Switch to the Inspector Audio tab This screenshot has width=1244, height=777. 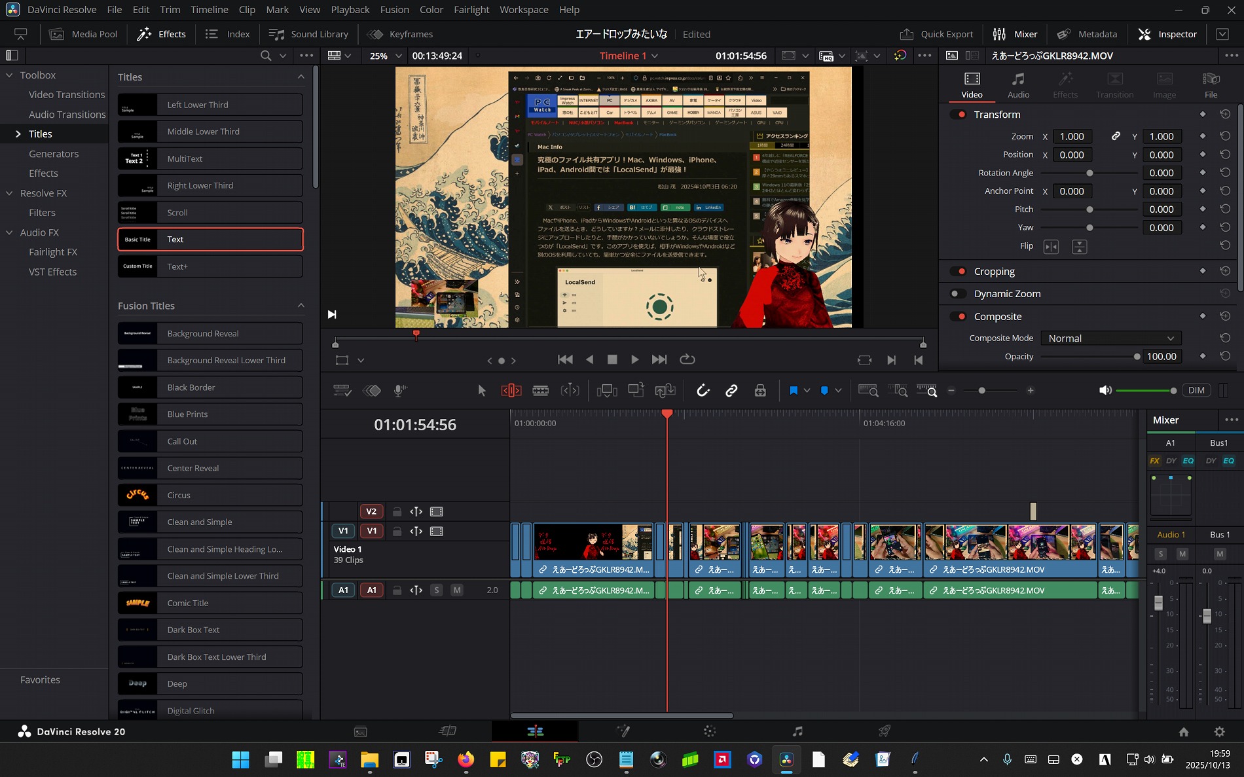[1018, 86]
